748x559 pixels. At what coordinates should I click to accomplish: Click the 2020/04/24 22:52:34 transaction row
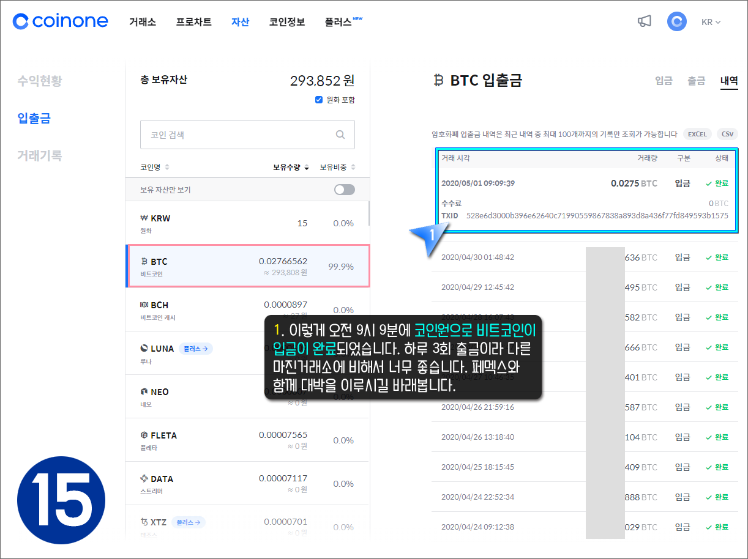pos(585,497)
